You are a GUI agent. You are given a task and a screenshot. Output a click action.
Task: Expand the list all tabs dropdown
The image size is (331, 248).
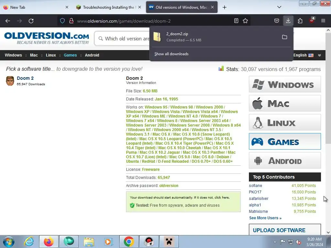tap(279, 7)
